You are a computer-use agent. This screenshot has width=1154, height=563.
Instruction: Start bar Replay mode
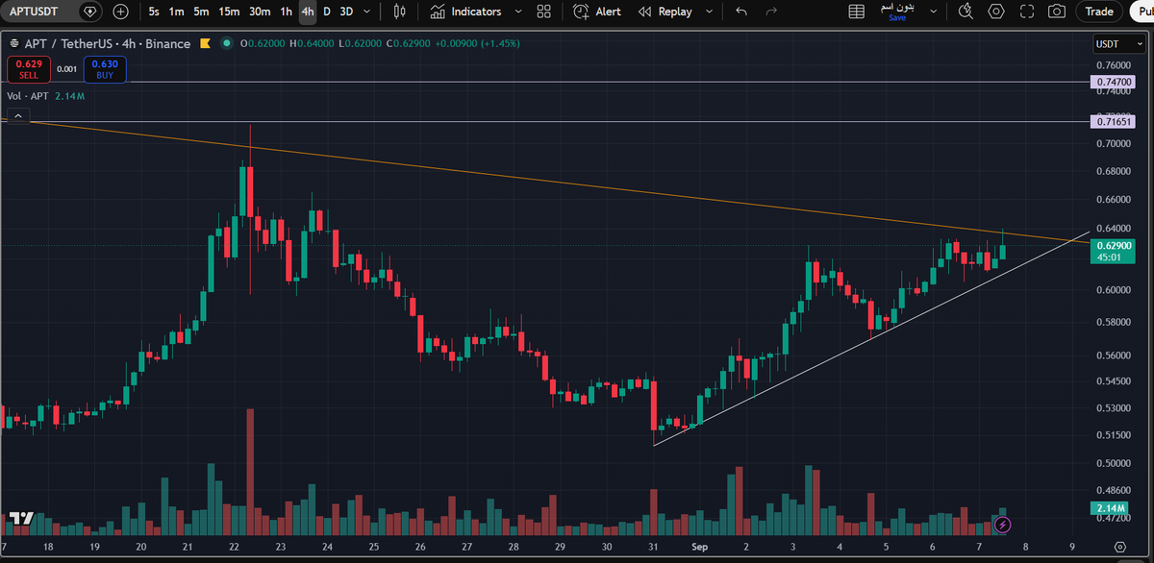pyautogui.click(x=665, y=12)
